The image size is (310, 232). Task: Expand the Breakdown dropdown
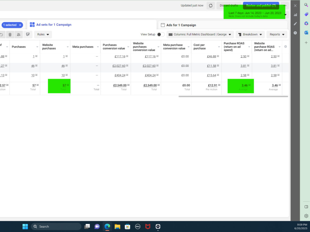(250, 35)
